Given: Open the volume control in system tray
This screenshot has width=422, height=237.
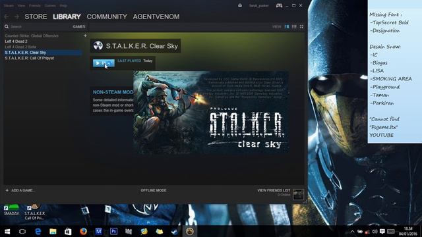Looking at the screenshot, I should 375,231.
